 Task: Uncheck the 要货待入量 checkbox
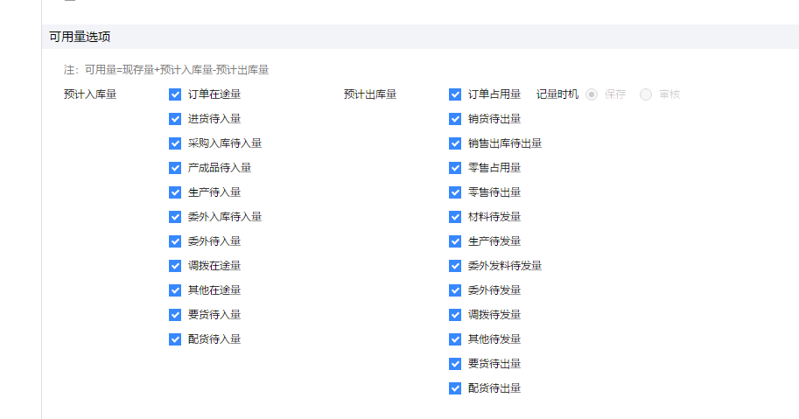[x=175, y=315]
